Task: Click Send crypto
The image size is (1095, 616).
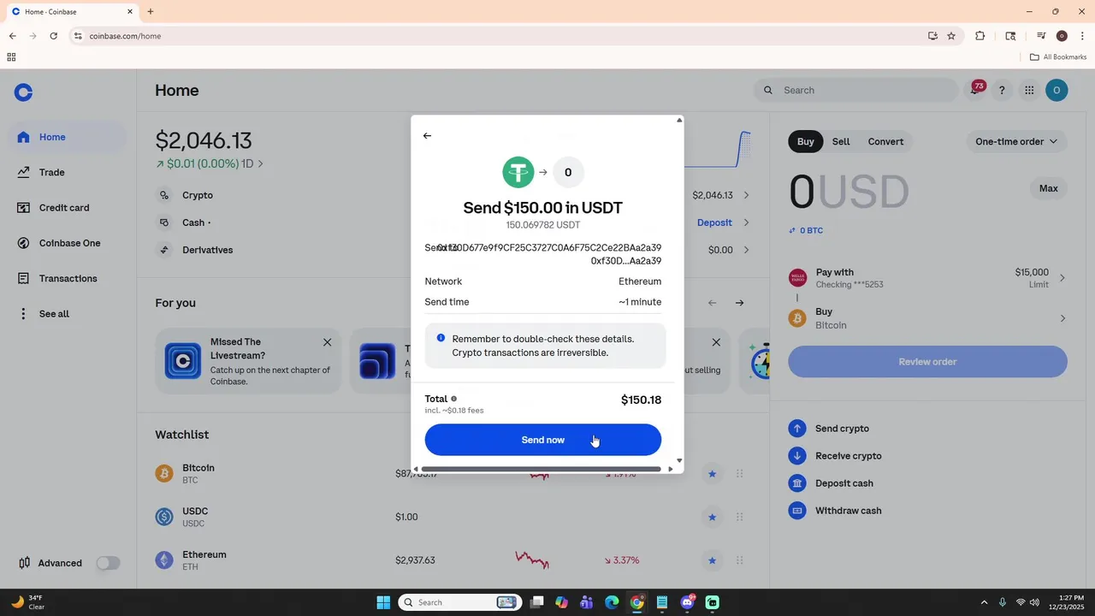Action: (x=828, y=429)
